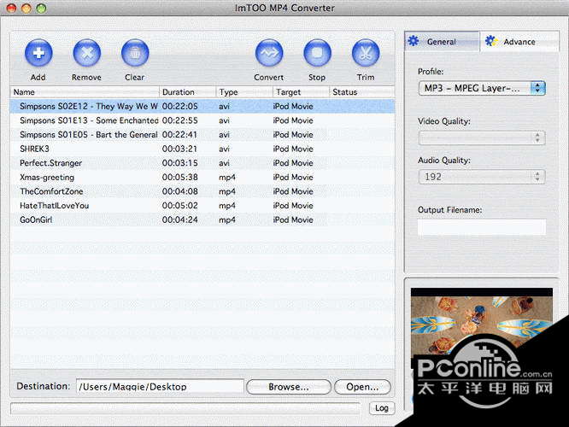The image size is (569, 427).
Task: Click the Clear list trash icon
Action: point(135,54)
